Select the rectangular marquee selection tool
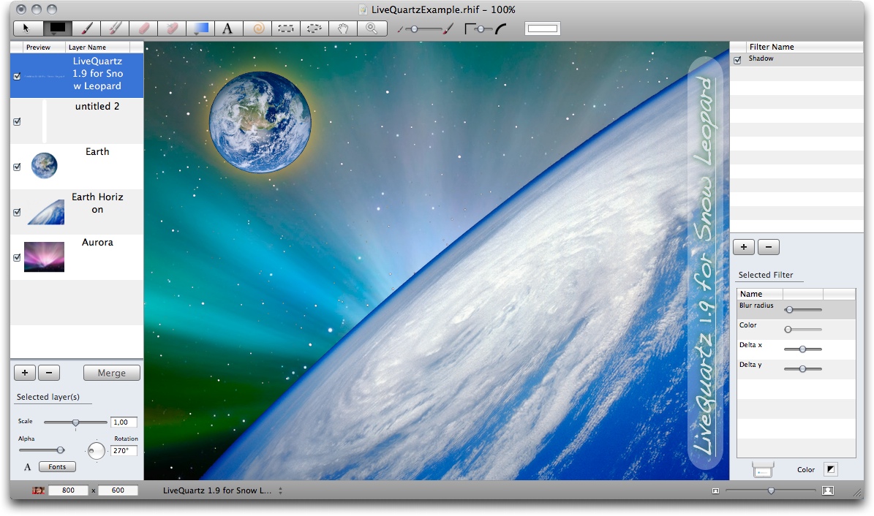Viewport: 874px width, 516px height. (286, 29)
